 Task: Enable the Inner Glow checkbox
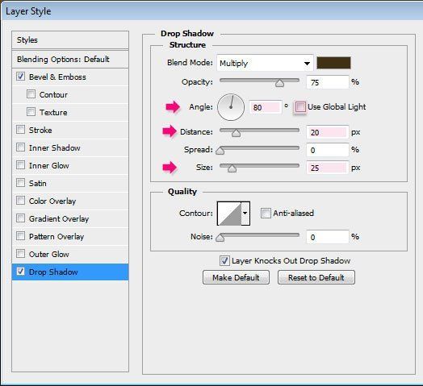click(20, 165)
